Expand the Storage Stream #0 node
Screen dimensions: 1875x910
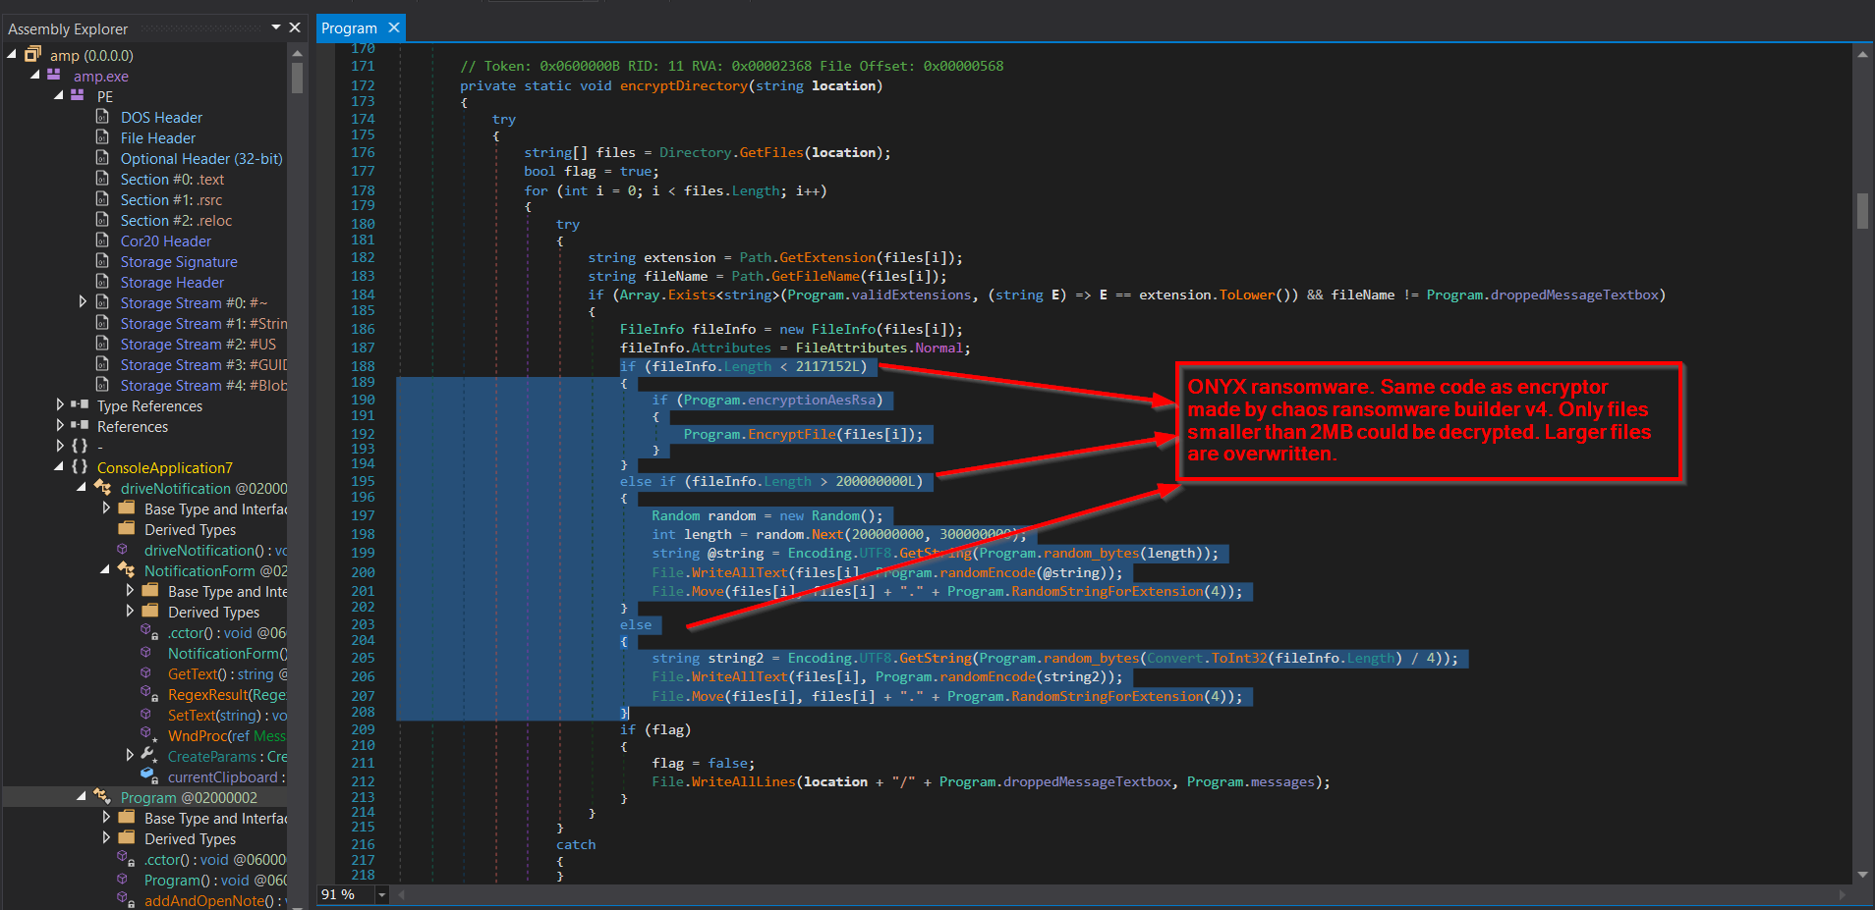point(83,302)
